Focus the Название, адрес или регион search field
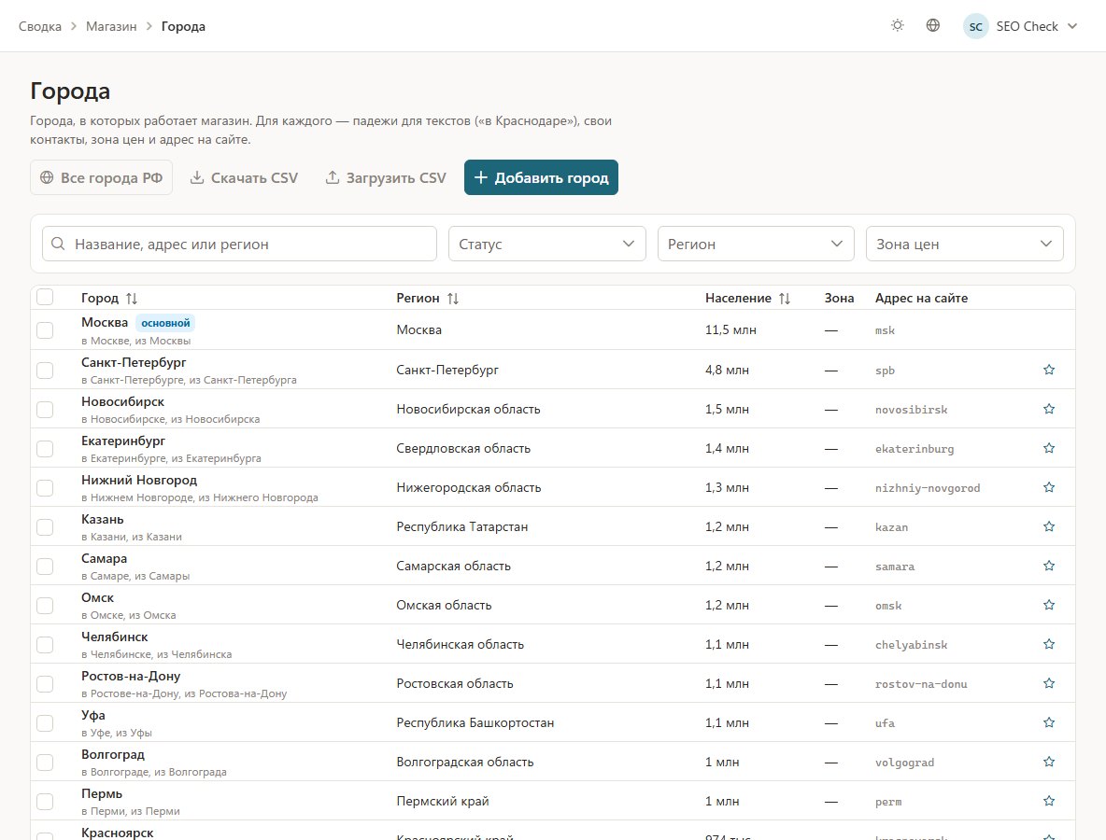The image size is (1106, 840). [x=239, y=244]
